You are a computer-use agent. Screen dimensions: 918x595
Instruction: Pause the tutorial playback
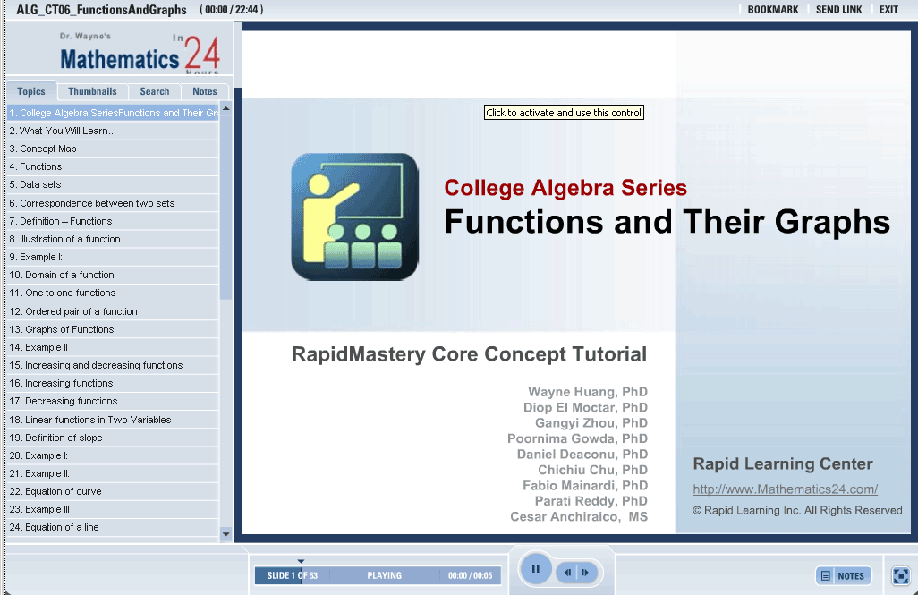(535, 568)
